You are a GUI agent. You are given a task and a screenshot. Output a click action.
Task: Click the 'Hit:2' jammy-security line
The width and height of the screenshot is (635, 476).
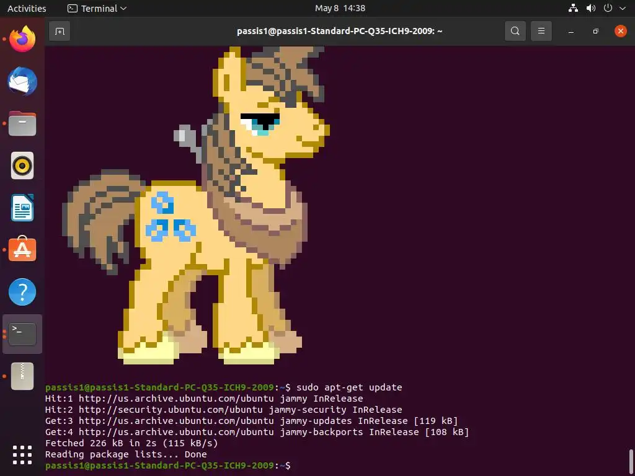click(x=223, y=410)
